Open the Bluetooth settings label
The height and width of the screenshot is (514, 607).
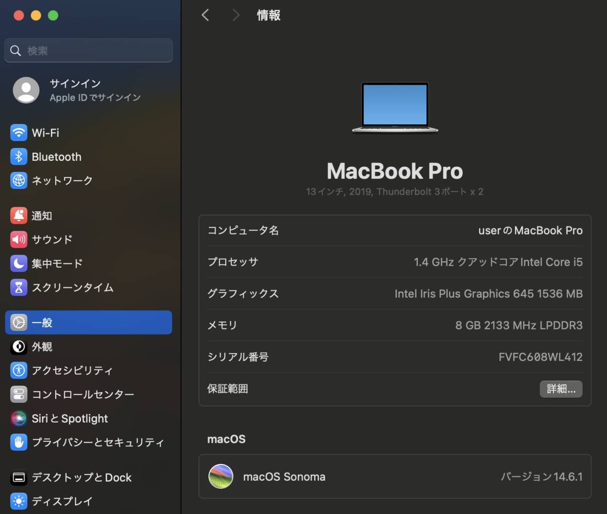point(57,157)
